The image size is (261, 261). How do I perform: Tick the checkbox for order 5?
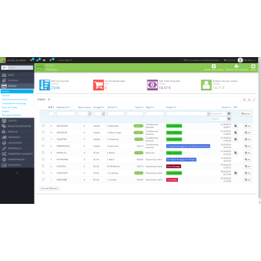(43, 153)
